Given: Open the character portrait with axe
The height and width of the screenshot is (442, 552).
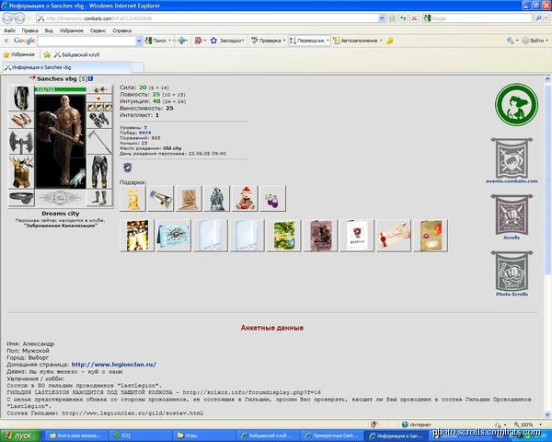Looking at the screenshot, I should pyautogui.click(x=61, y=141).
